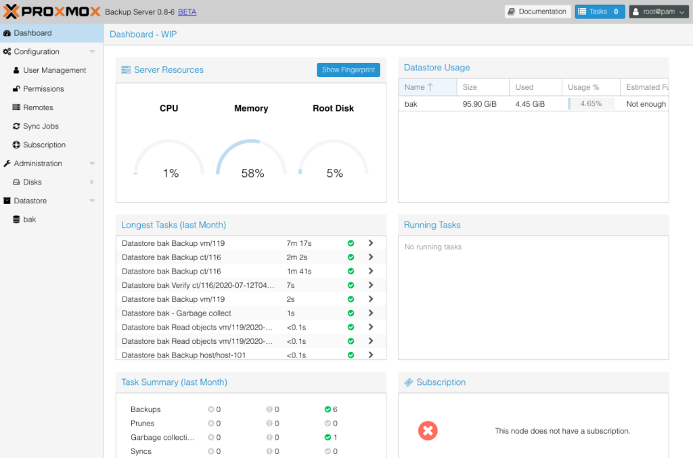Viewport: 693px width, 458px height.
Task: Collapse the Datastore section arrow
Action: [x=92, y=201]
